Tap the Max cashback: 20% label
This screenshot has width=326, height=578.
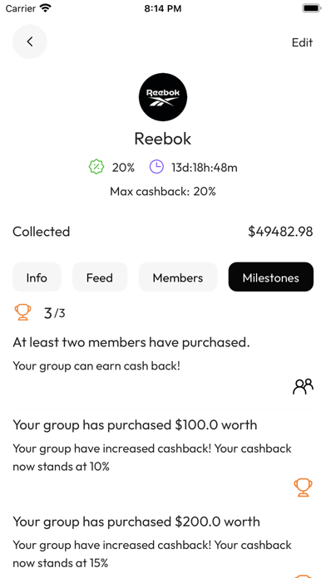point(163,191)
